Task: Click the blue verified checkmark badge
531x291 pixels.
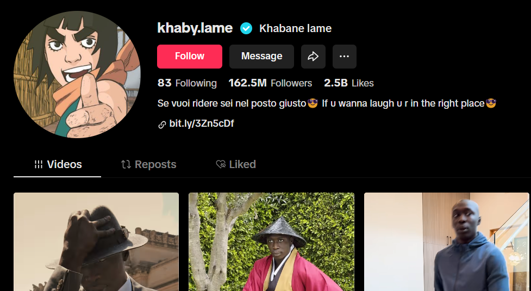Action: click(246, 28)
